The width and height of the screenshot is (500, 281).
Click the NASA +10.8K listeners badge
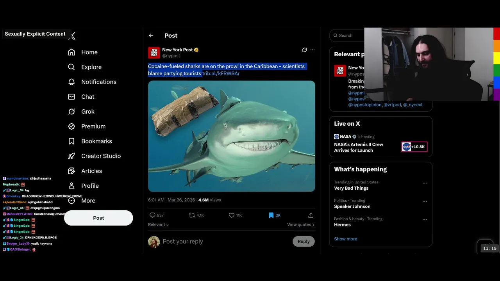(x=414, y=147)
